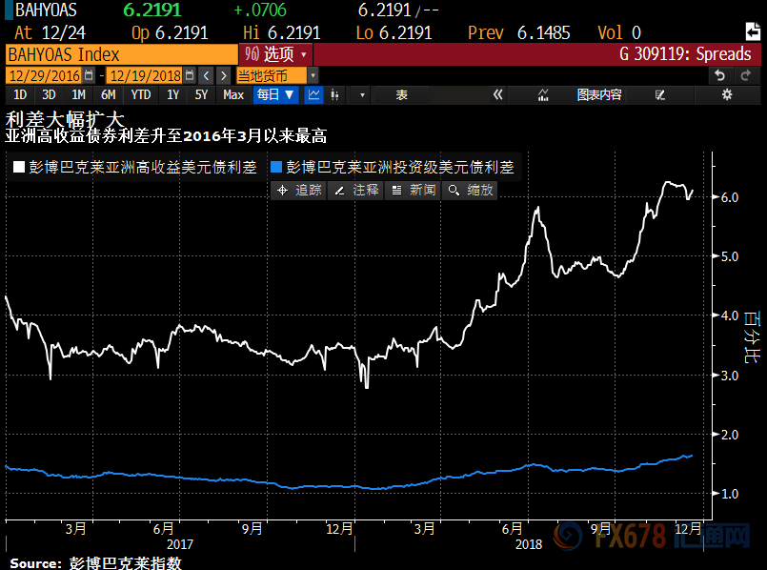The image size is (767, 570).
Task: Expand the 当地货币 currency dropdown arrow
Action: (313, 75)
